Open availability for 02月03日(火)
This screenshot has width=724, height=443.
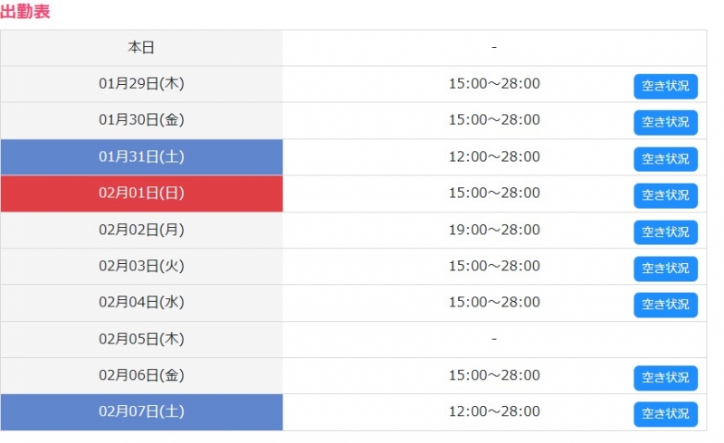[x=665, y=269]
